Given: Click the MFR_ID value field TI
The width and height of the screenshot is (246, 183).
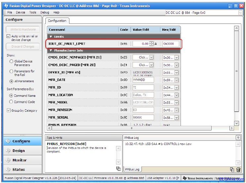Looking at the screenshot, I should coord(143,88).
